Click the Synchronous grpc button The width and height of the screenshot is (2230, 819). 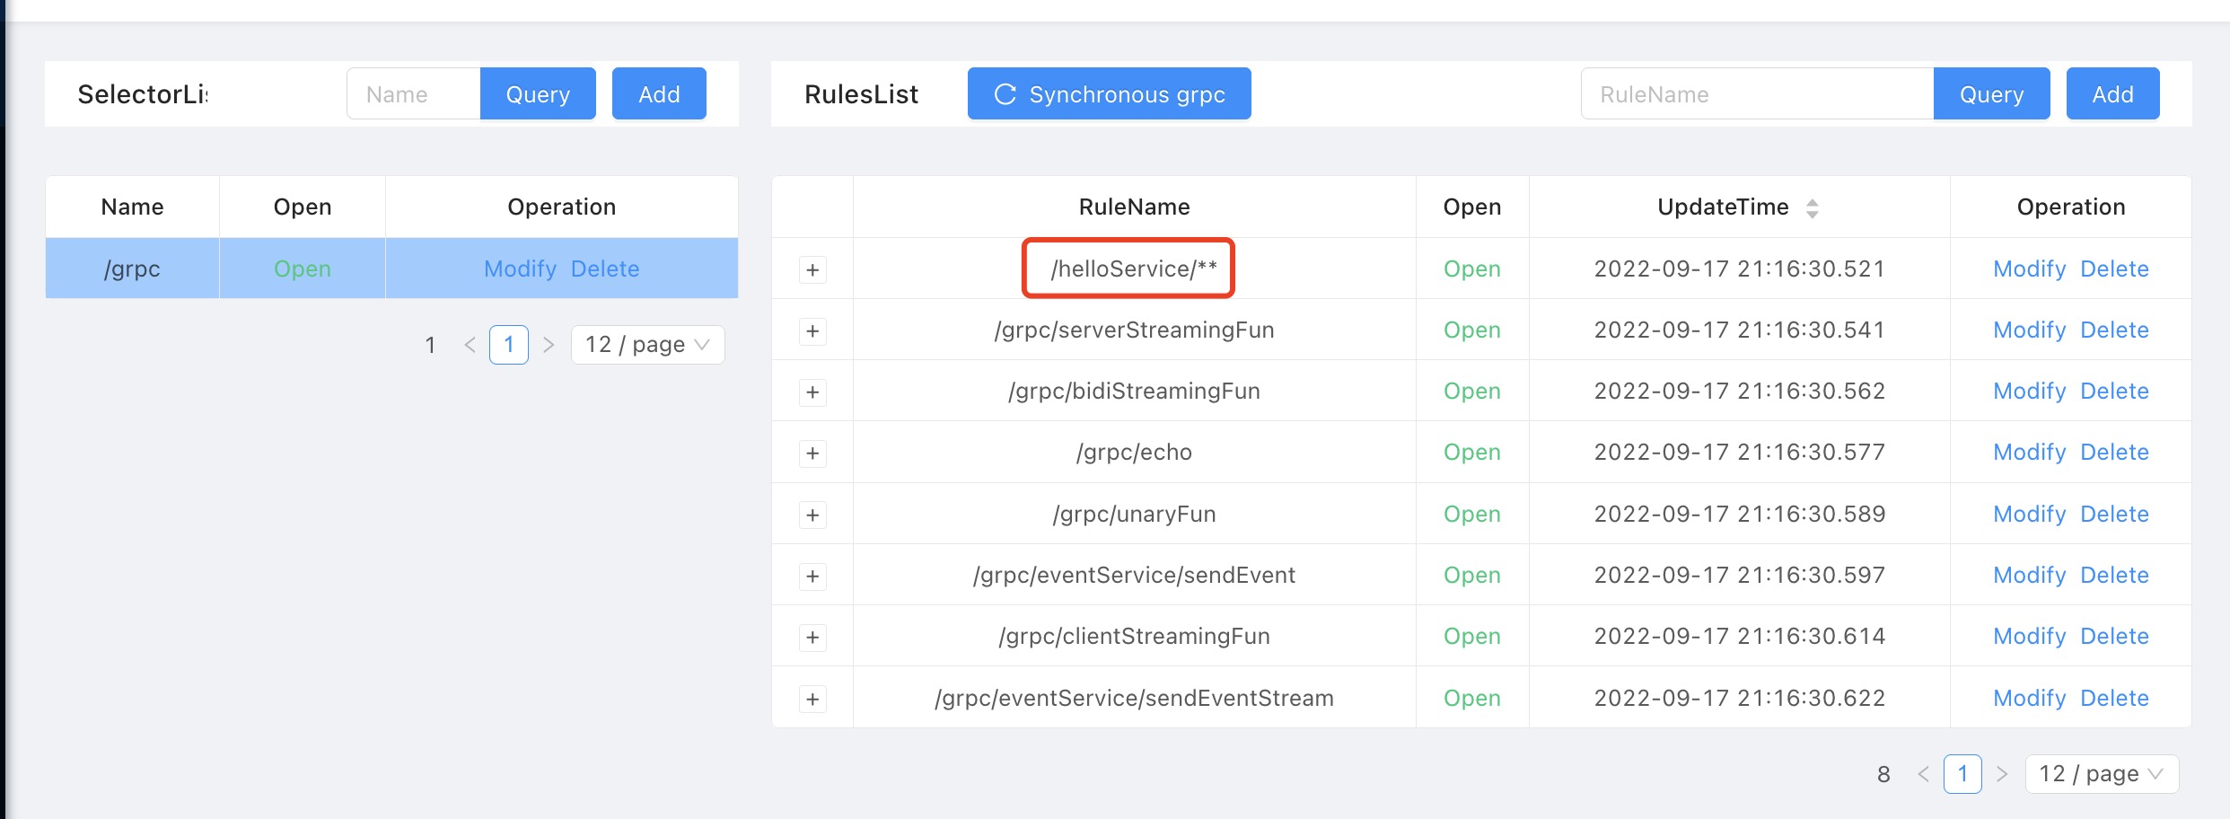pos(1109,93)
